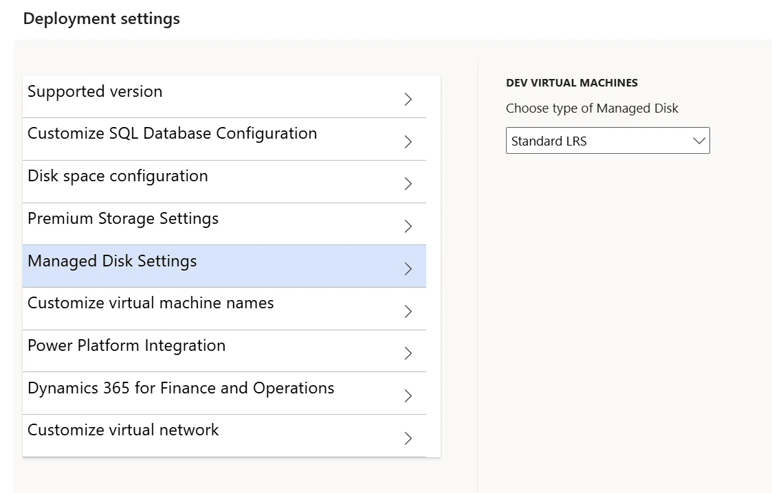This screenshot has height=493, width=772.
Task: Expand chevron for Customize SQL Database Configuration
Action: click(x=408, y=141)
